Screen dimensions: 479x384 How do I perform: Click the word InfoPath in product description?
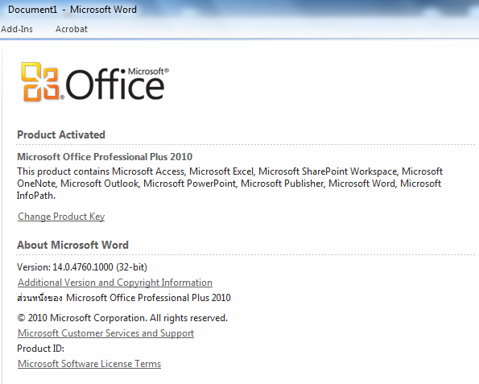click(x=35, y=196)
